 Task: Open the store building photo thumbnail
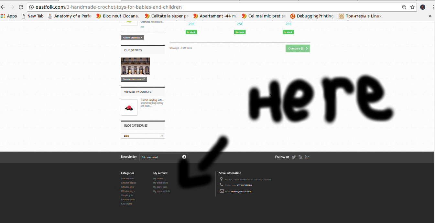[x=136, y=66]
